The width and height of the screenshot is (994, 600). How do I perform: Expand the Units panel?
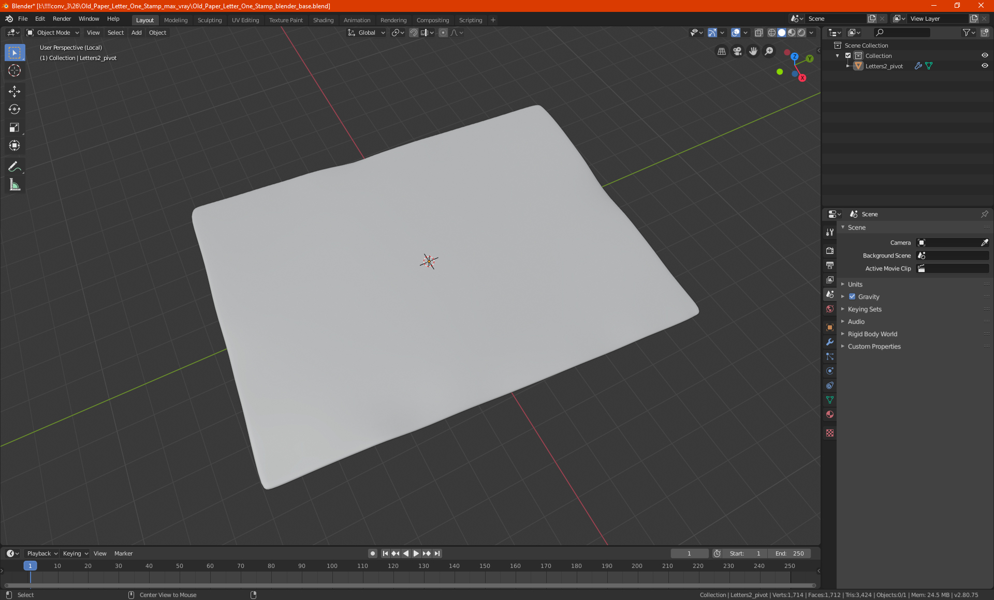(x=855, y=284)
